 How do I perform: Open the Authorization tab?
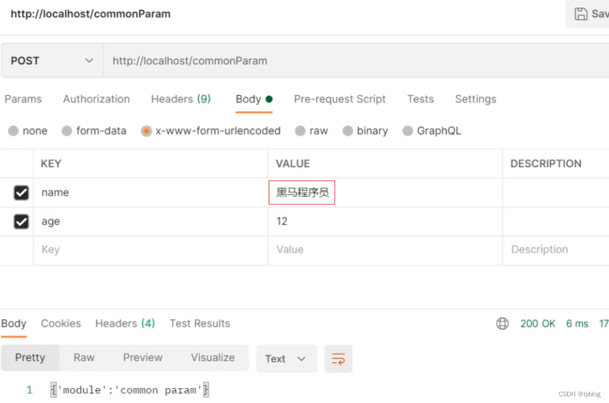tap(96, 99)
